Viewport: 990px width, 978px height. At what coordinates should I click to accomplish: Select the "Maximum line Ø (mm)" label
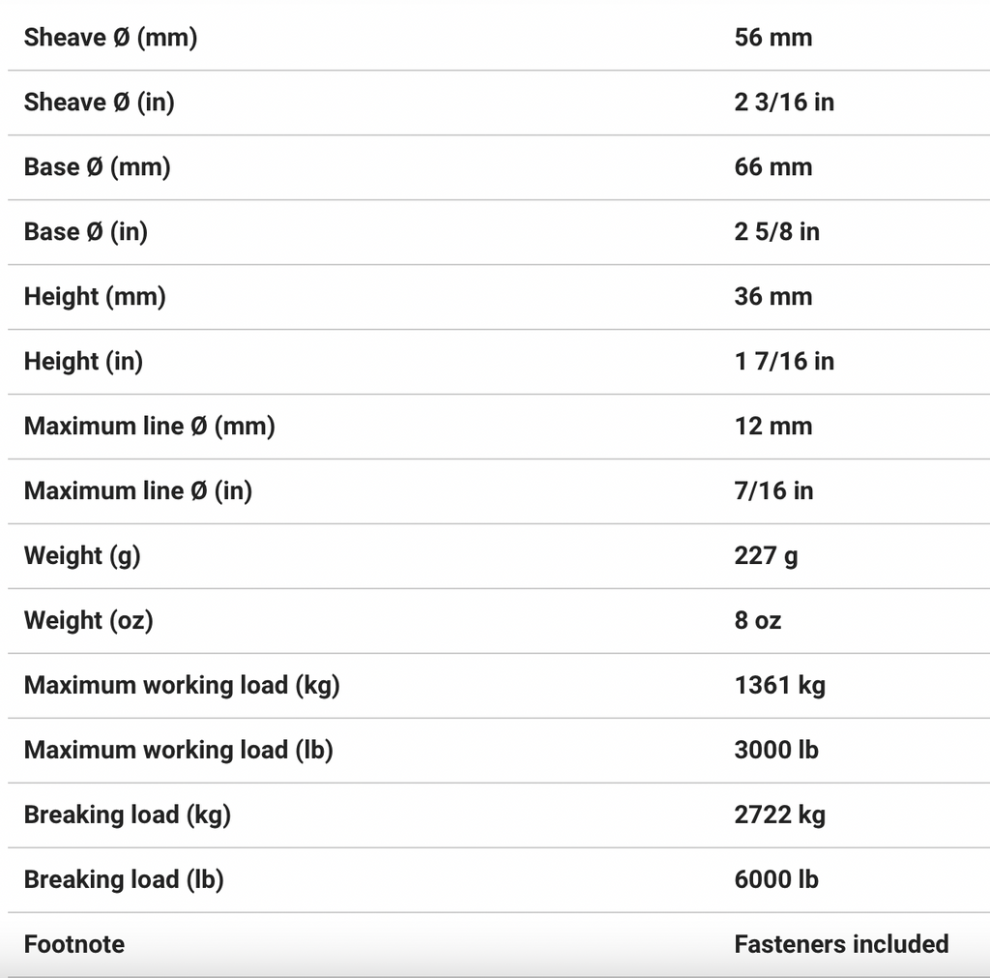pos(149,427)
